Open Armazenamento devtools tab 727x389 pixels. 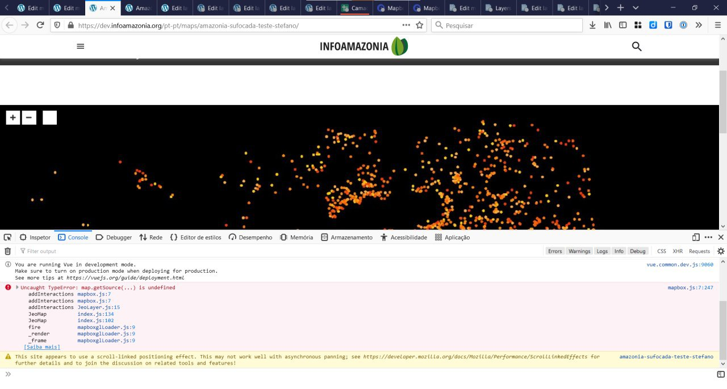(346, 237)
